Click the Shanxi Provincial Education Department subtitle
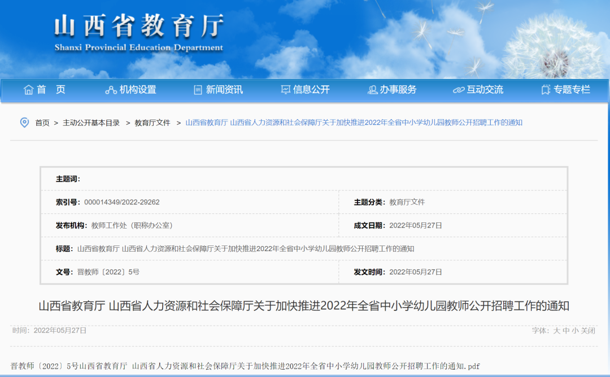Image resolution: width=610 pixels, height=377 pixels. (139, 47)
